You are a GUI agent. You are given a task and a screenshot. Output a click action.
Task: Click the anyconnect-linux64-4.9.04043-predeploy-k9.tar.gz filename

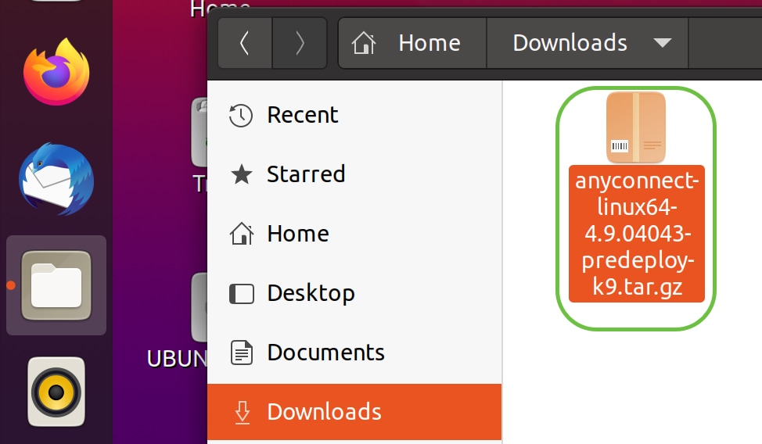[637, 233]
